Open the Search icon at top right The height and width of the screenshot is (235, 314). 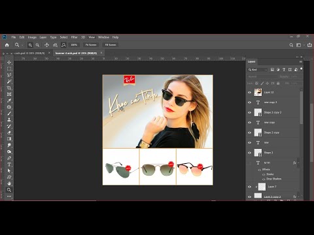[x=291, y=45]
